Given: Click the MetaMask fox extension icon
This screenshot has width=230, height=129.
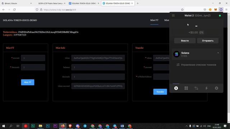Looking at the screenshot, I should click(x=216, y=10).
